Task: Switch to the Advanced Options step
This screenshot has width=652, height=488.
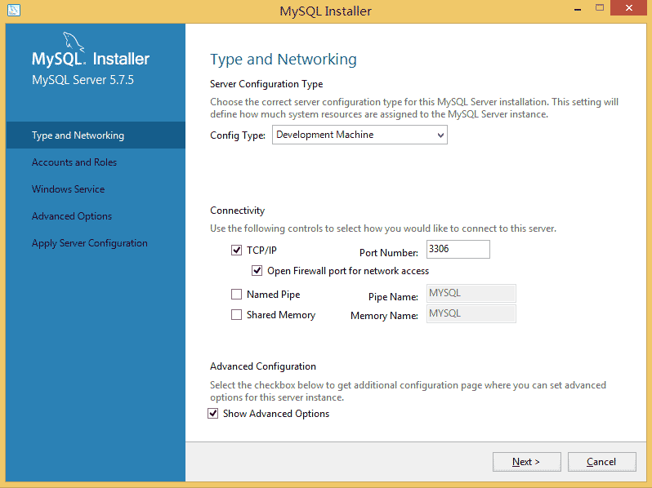Action: tap(72, 216)
